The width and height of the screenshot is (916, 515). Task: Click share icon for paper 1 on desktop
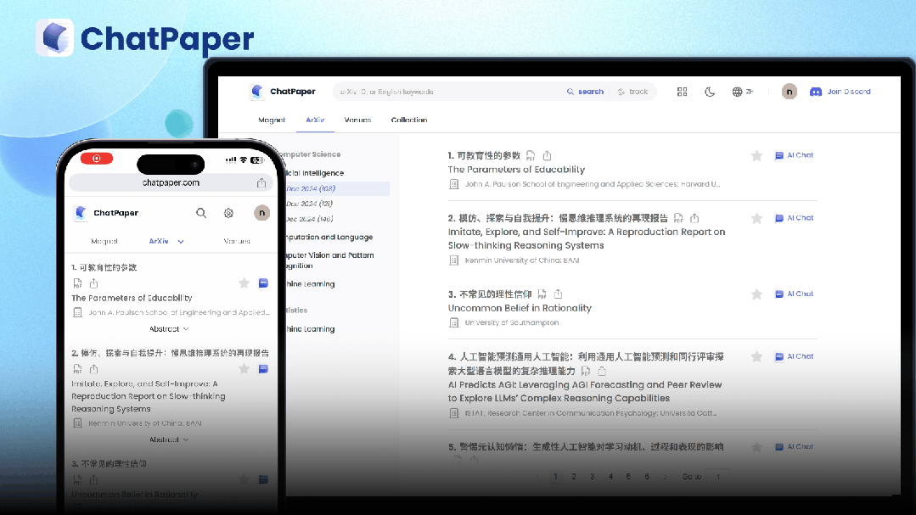coord(547,155)
